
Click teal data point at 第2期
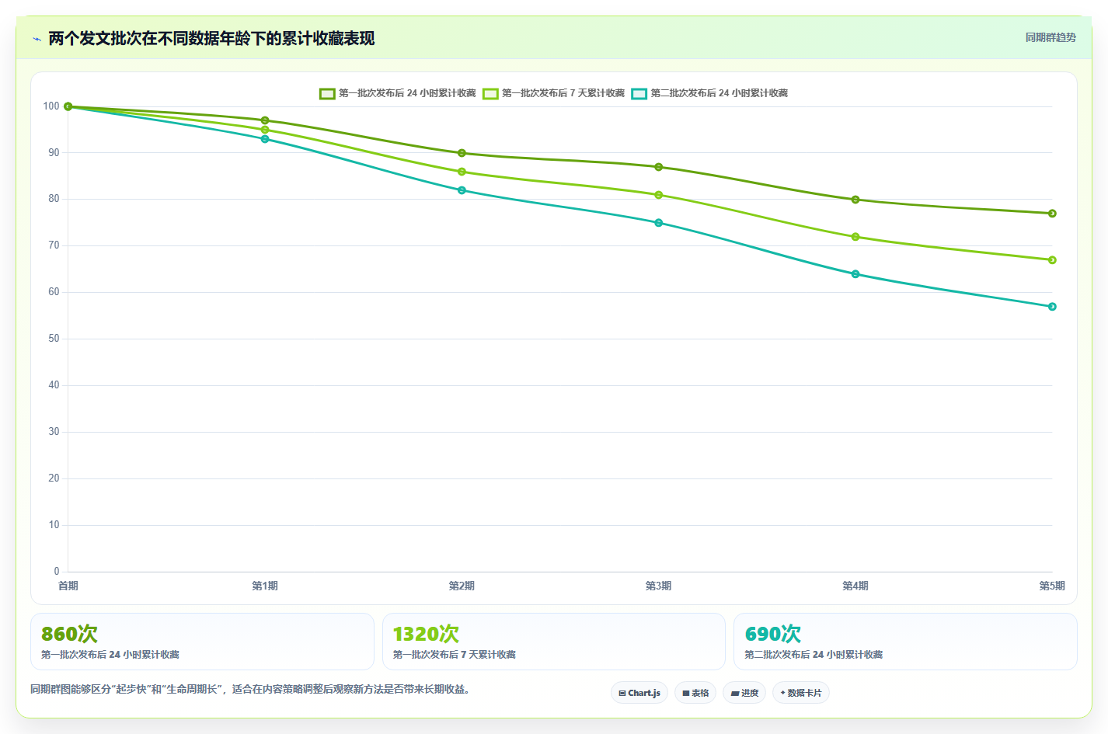tap(462, 190)
